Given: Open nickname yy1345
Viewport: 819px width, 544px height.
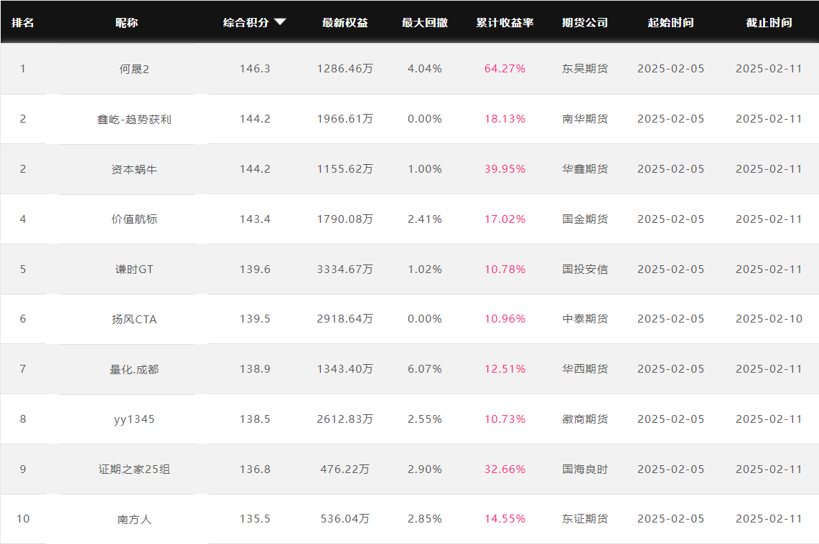Looking at the screenshot, I should (134, 419).
